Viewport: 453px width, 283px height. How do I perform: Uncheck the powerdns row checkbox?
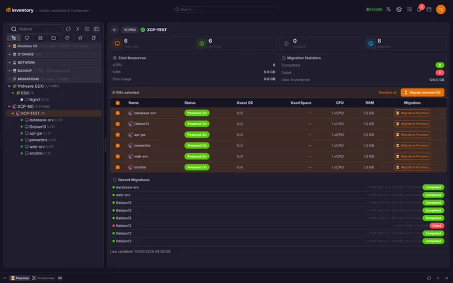pos(118,146)
